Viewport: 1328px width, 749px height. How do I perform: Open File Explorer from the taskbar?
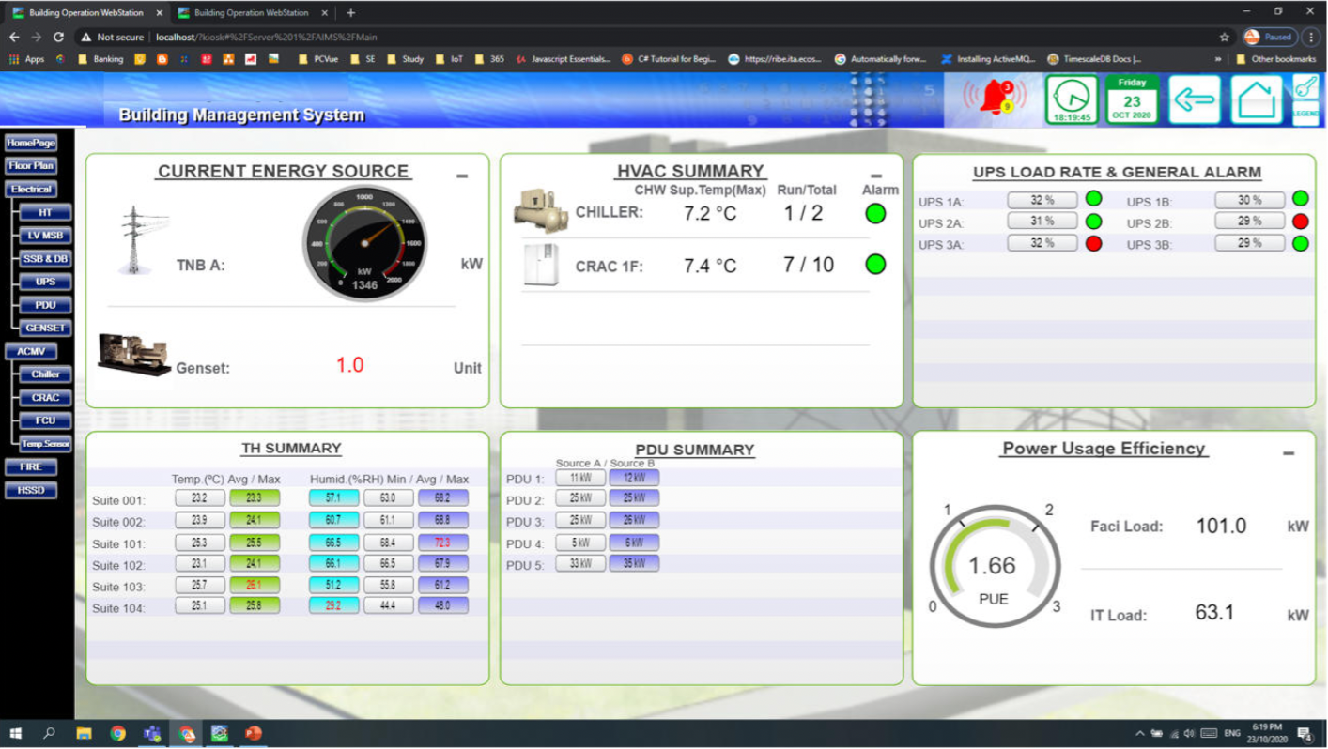pos(84,733)
